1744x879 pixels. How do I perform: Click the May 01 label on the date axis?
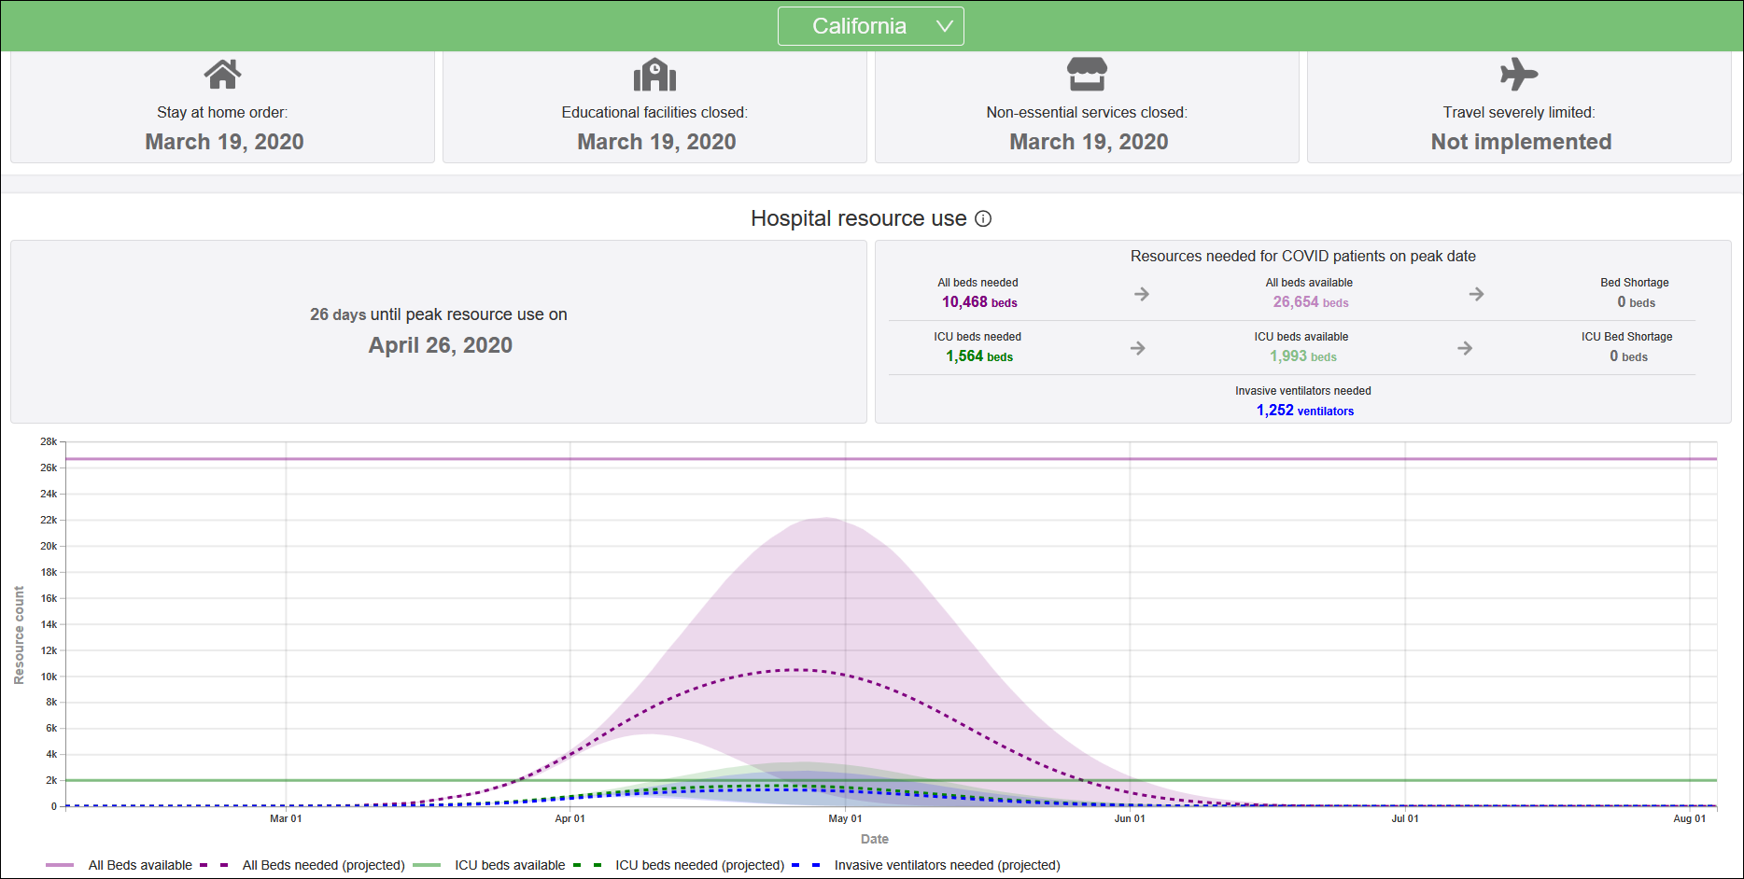pos(845,818)
